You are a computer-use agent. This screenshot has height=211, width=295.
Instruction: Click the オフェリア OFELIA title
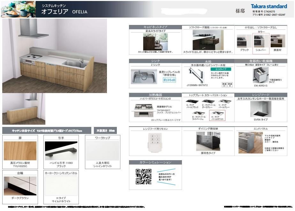pyautogui.click(x=64, y=12)
